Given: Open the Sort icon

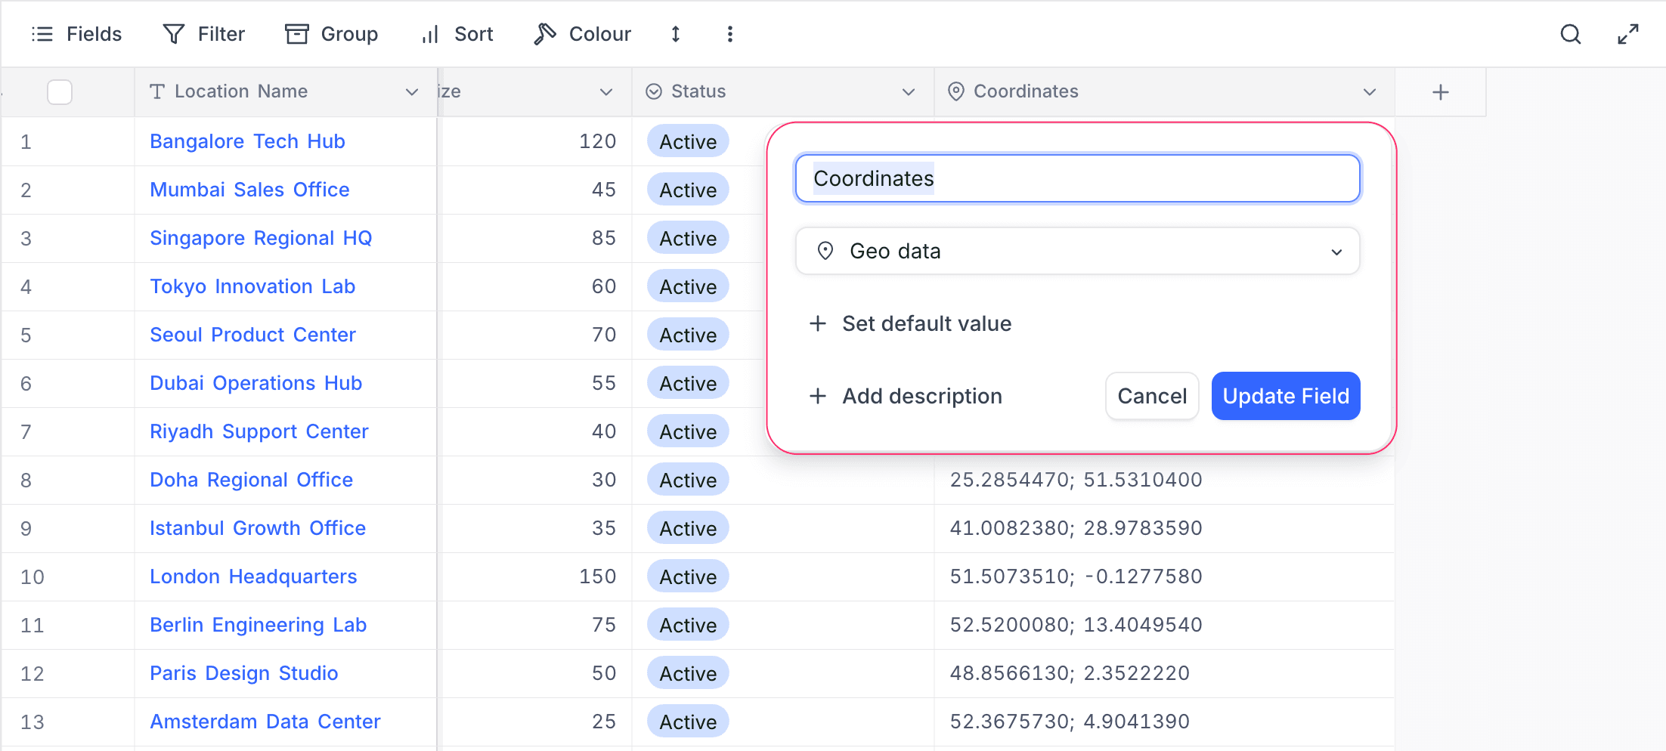Looking at the screenshot, I should 429,33.
